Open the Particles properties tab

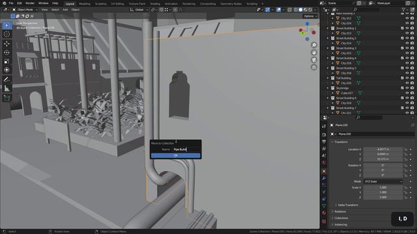[324, 185]
